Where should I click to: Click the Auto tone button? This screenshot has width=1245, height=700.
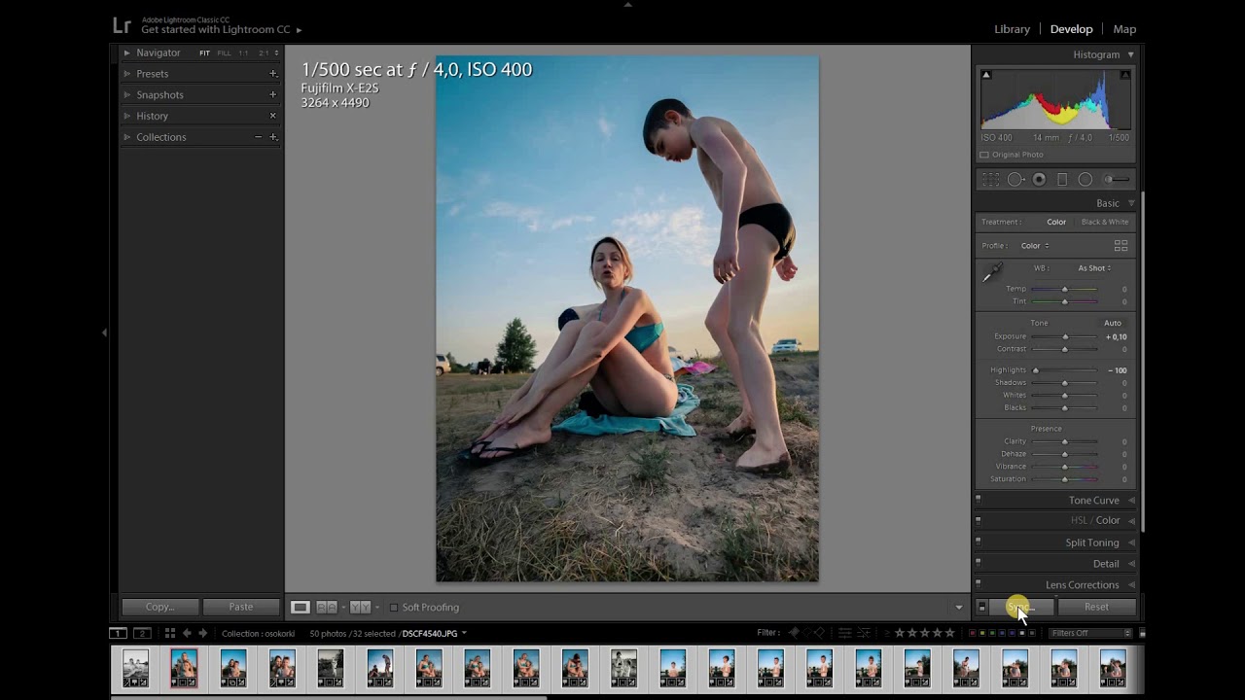1113,324
